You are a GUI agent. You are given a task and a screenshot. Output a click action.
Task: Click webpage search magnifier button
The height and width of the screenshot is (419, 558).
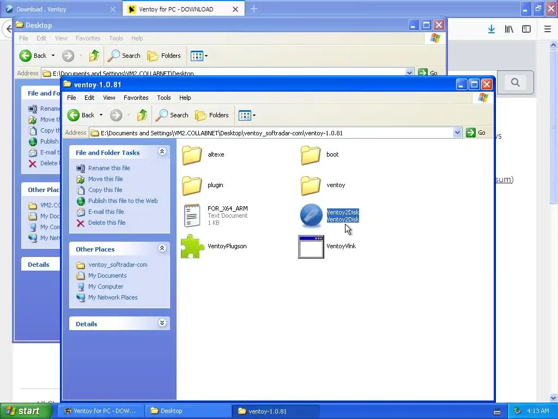515,83
